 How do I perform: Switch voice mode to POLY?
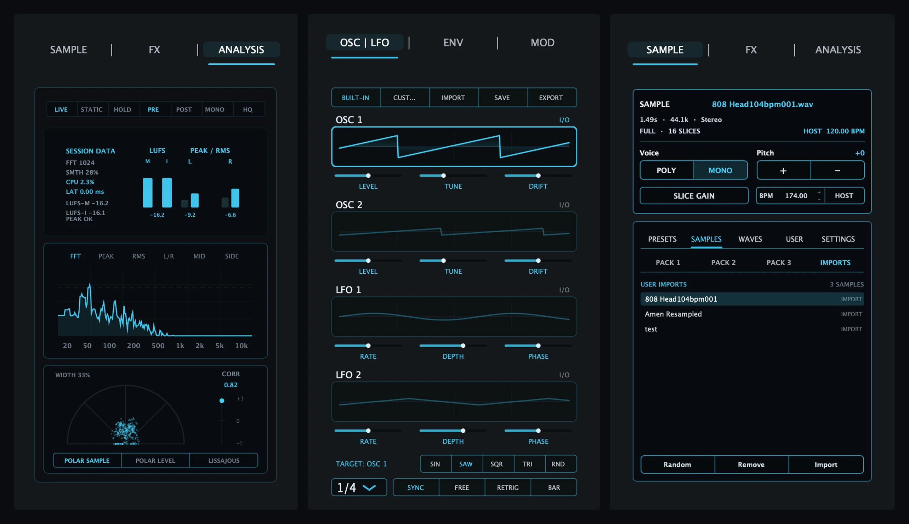[x=666, y=170]
